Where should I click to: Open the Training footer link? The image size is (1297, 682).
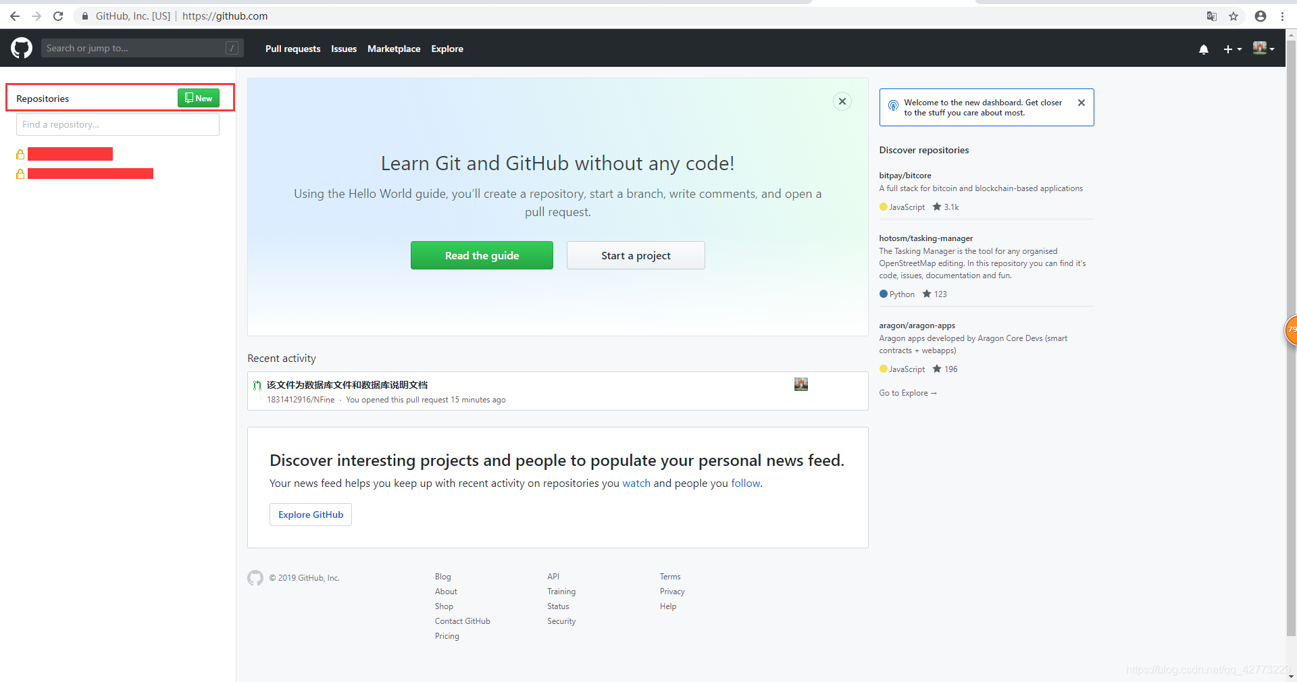point(561,592)
